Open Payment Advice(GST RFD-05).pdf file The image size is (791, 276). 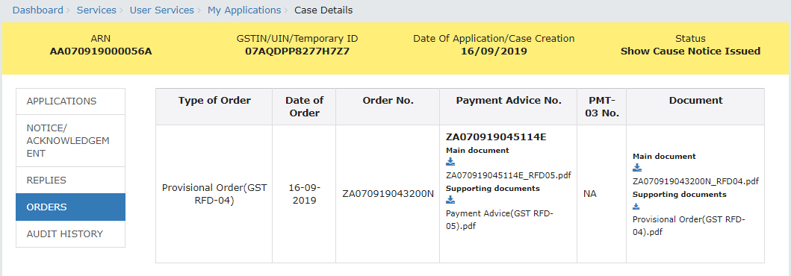[500, 219]
